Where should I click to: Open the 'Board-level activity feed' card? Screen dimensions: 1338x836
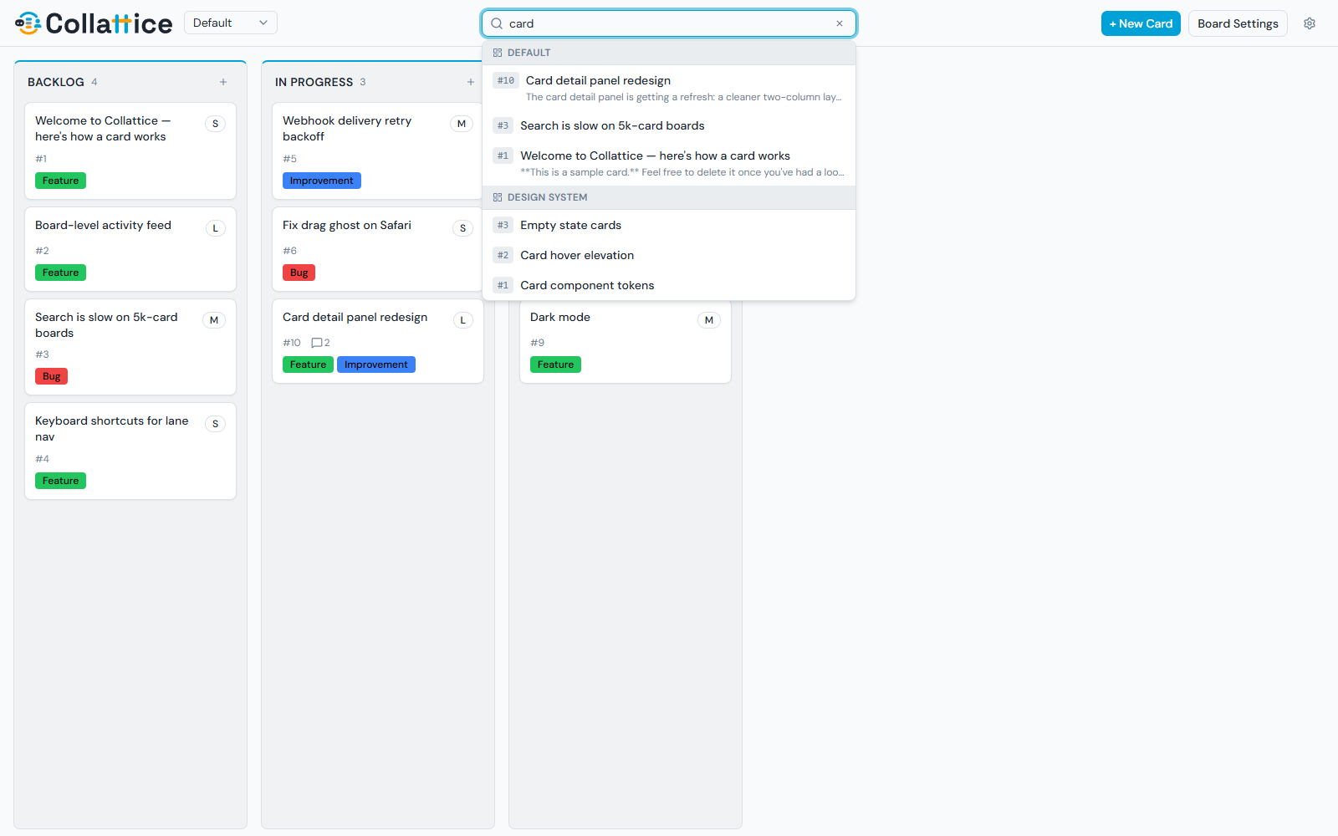tap(130, 249)
